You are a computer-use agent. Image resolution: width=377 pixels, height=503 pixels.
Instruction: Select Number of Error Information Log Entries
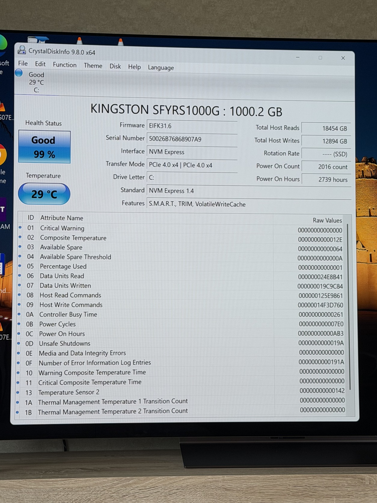click(180, 362)
